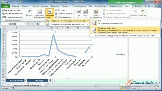This screenshot has height=91, width=162.
Task: Select the Месячный семейный бюджет sheet tab
Action: [27, 85]
